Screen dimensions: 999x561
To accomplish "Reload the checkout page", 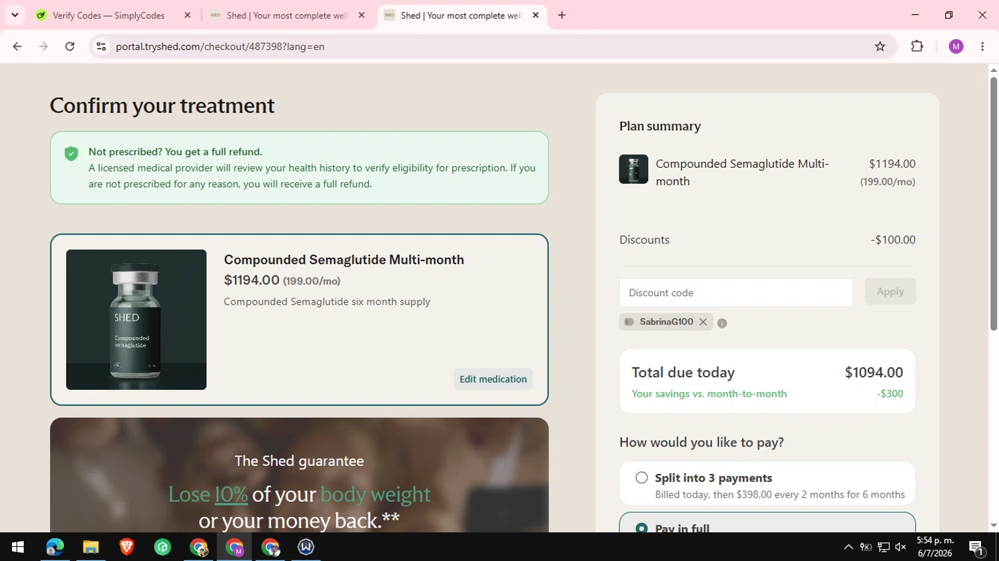I will [x=70, y=47].
